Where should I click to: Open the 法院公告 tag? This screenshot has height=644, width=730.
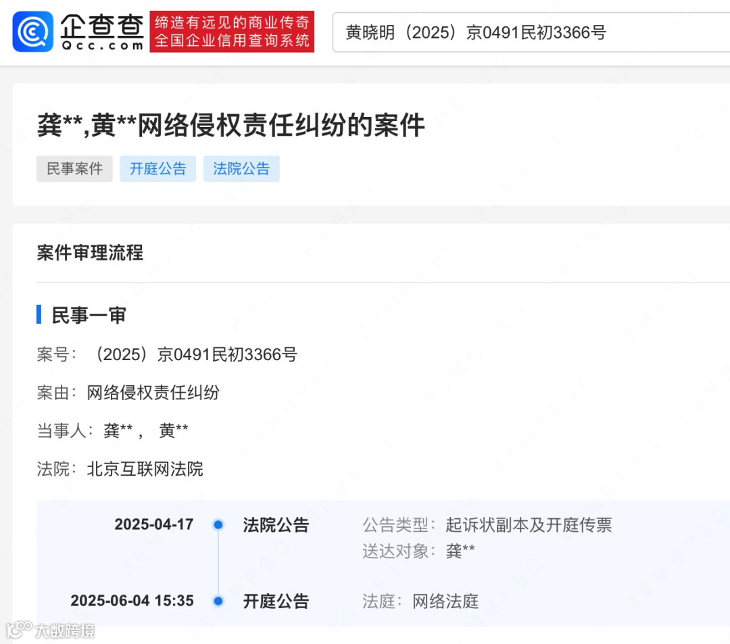coord(241,168)
